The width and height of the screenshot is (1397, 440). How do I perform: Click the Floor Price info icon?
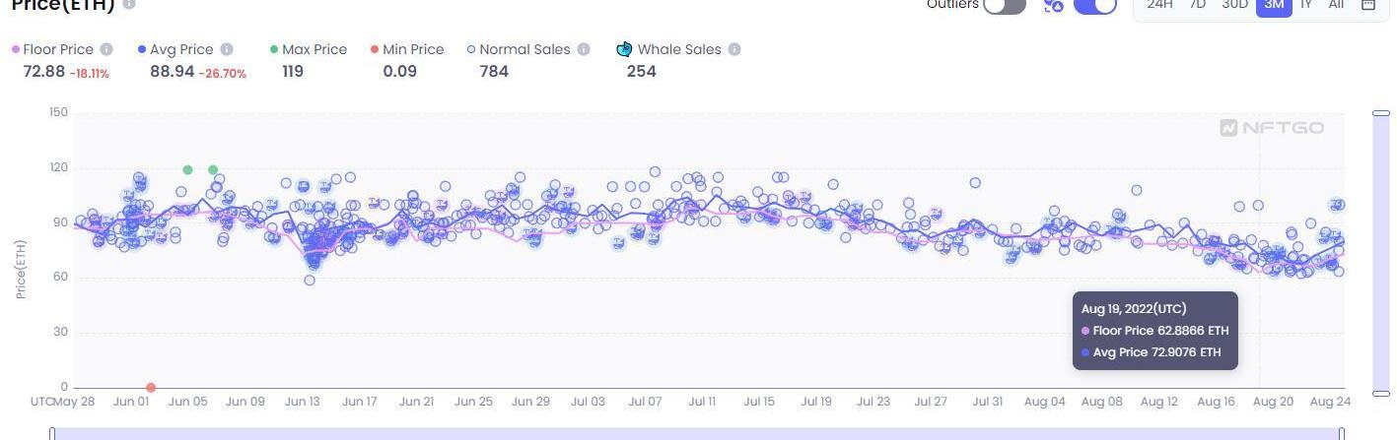[106, 49]
